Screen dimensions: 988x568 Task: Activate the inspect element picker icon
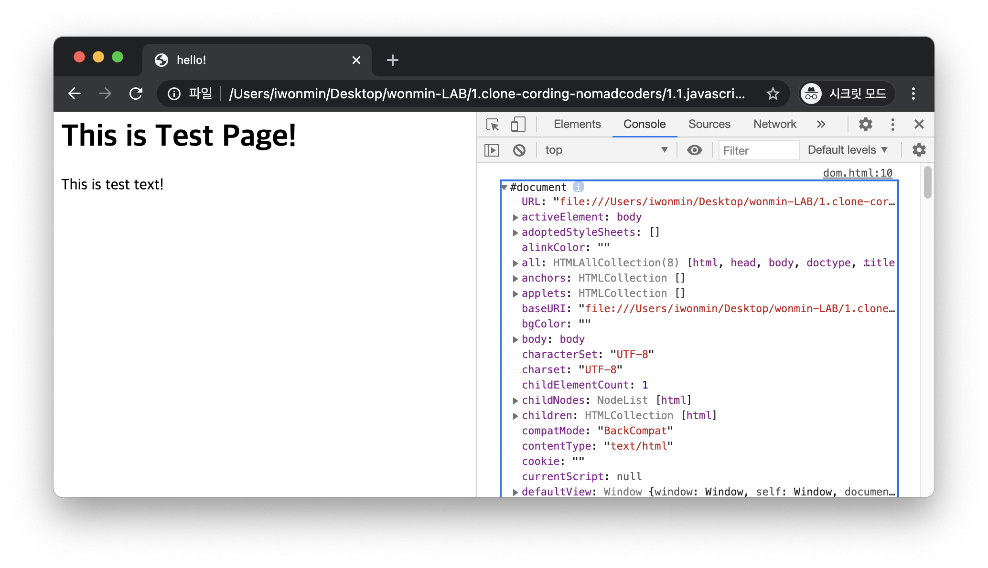[x=492, y=125]
